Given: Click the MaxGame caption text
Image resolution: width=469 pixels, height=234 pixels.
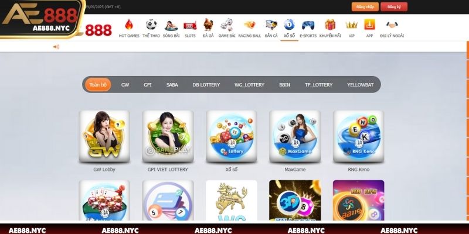Looking at the screenshot, I should pos(295,169).
